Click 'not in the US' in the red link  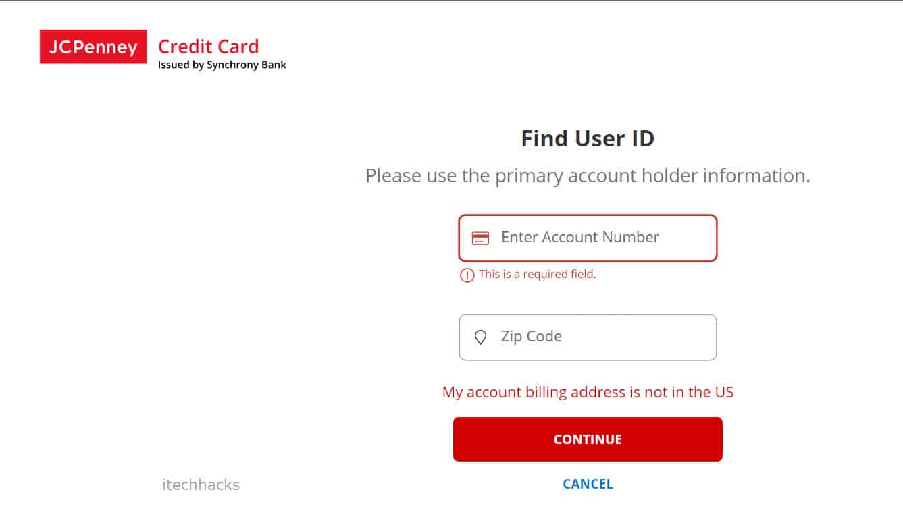pos(689,392)
